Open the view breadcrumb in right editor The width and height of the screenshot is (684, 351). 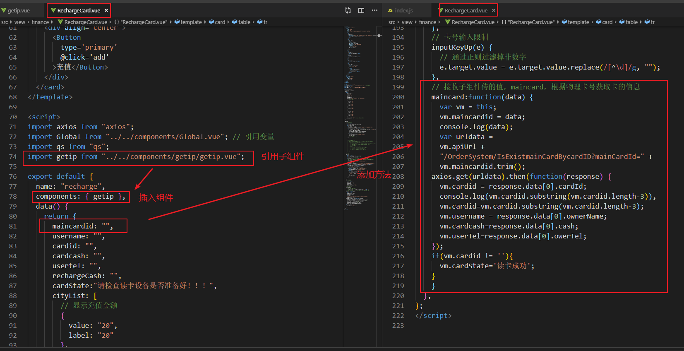(407, 22)
